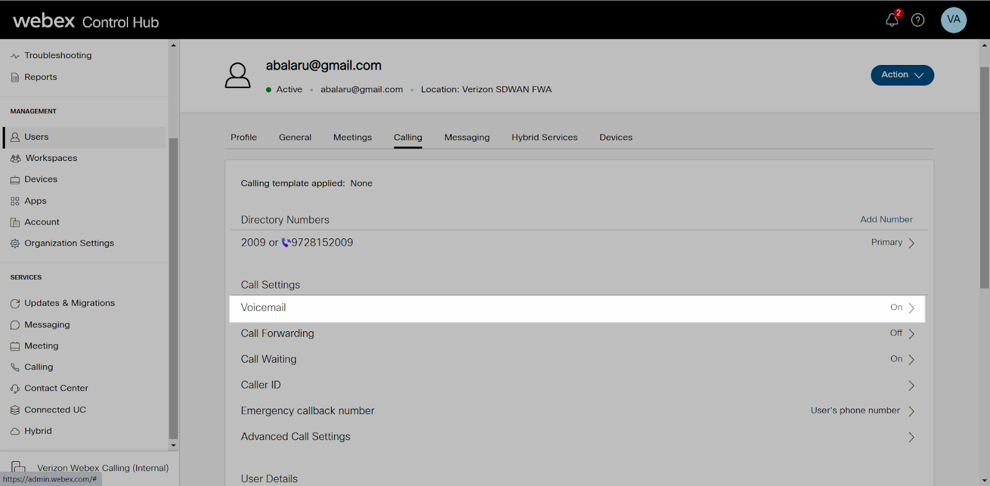Viewport: 990px width, 486px height.
Task: Open the Advanced Call Settings chevron
Action: click(x=911, y=437)
